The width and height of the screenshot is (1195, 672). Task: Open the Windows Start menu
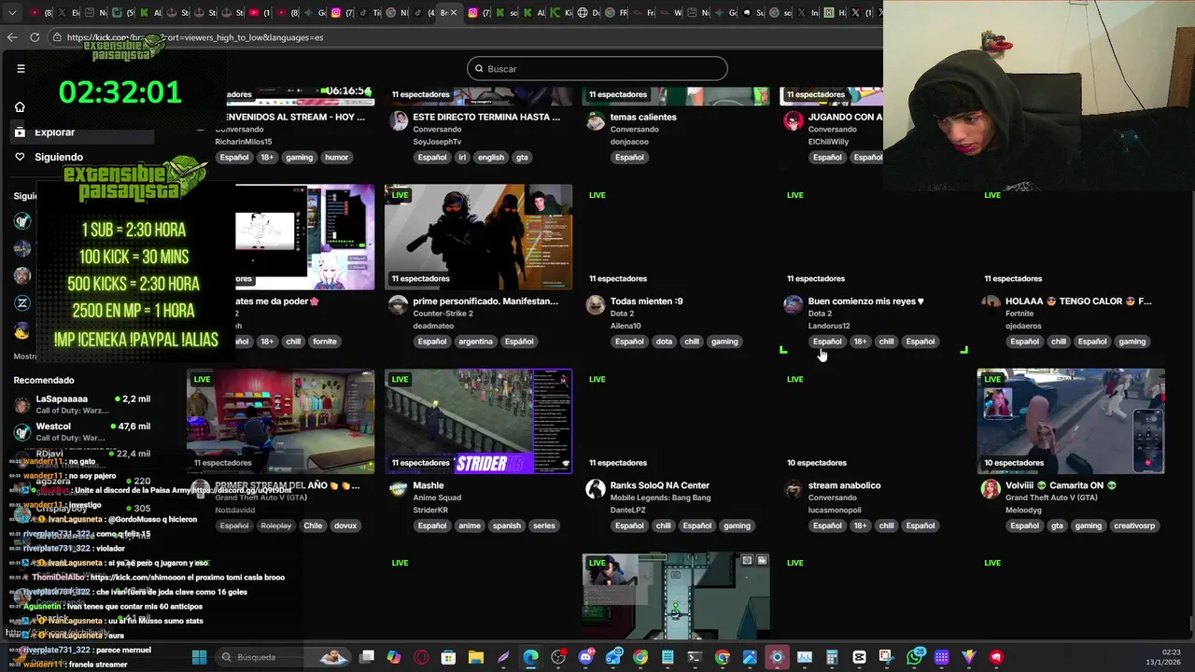click(199, 657)
